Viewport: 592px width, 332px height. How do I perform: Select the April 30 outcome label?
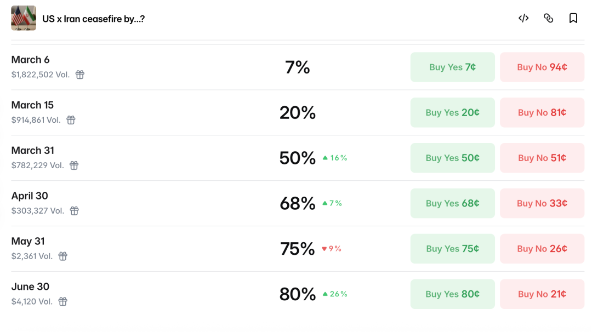pyautogui.click(x=30, y=196)
